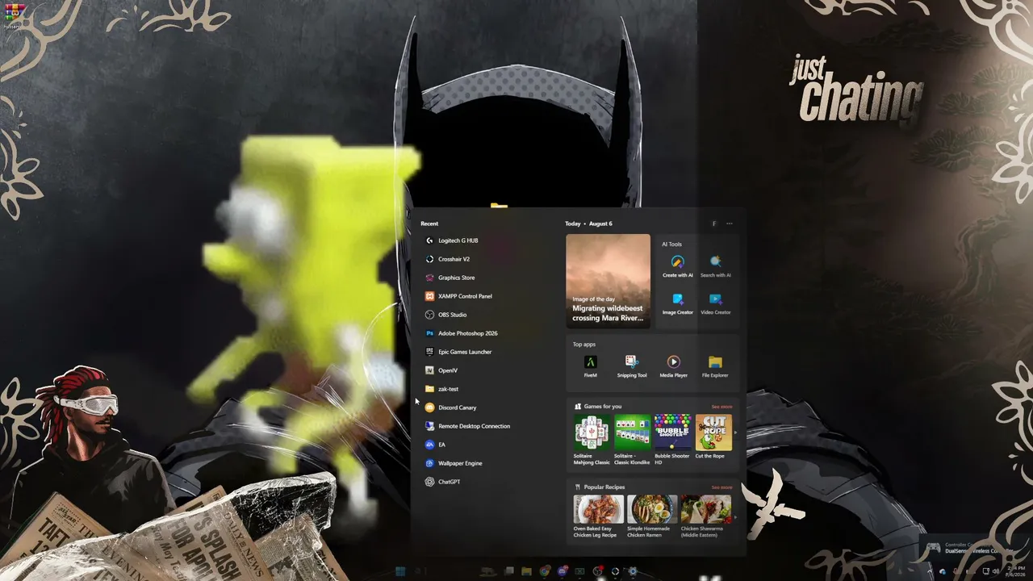
Task: Open Oven Baked Easy Chicken Leg Recipe
Action: click(598, 516)
